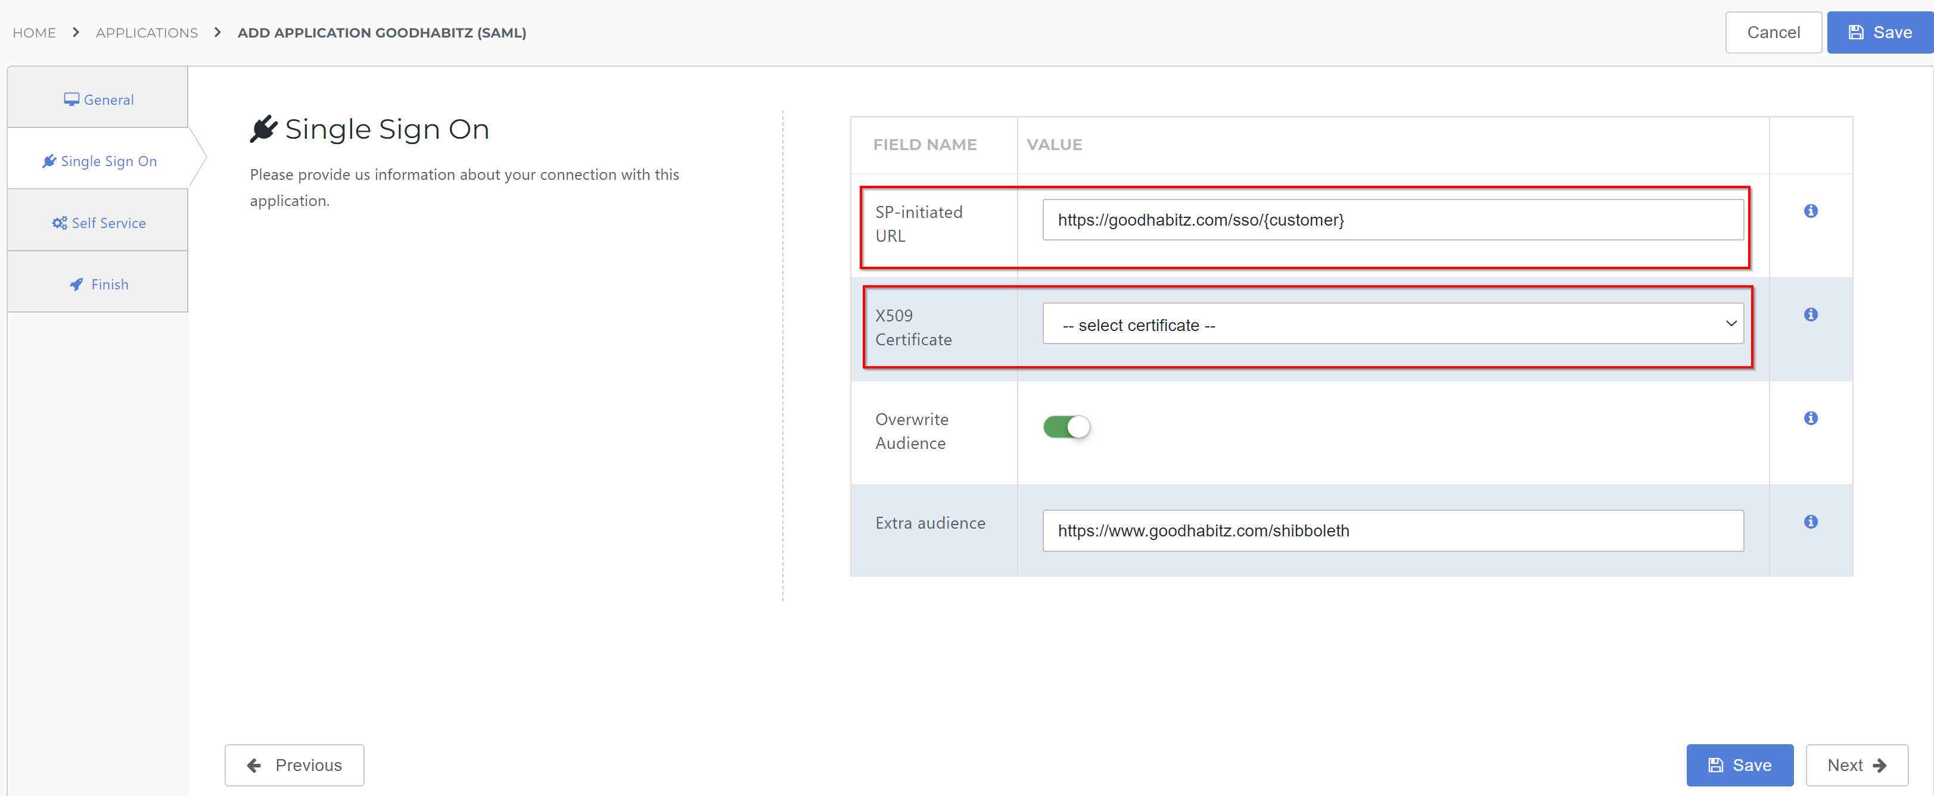Click the Next button
The image size is (1934, 796).
[1856, 764]
